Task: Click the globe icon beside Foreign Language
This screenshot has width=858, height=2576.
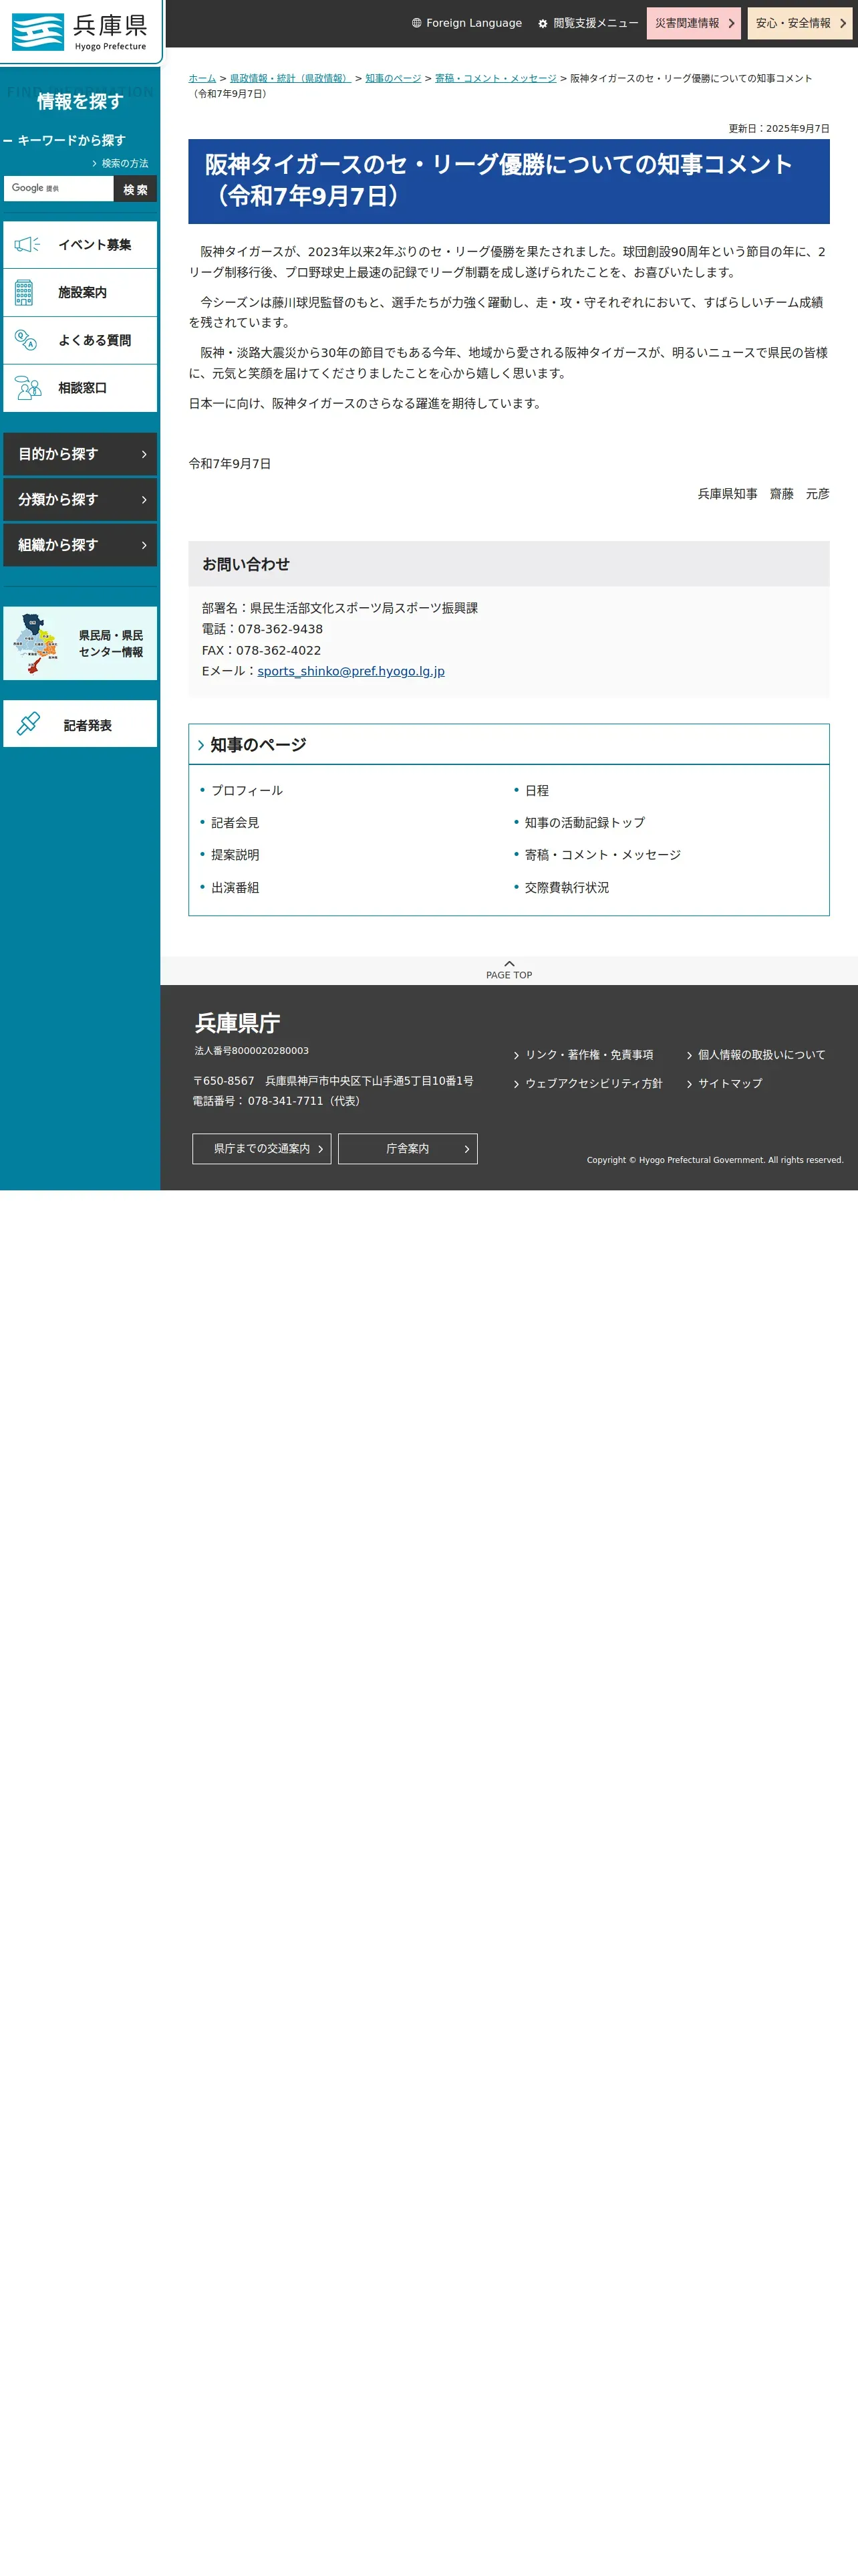Action: tap(416, 23)
